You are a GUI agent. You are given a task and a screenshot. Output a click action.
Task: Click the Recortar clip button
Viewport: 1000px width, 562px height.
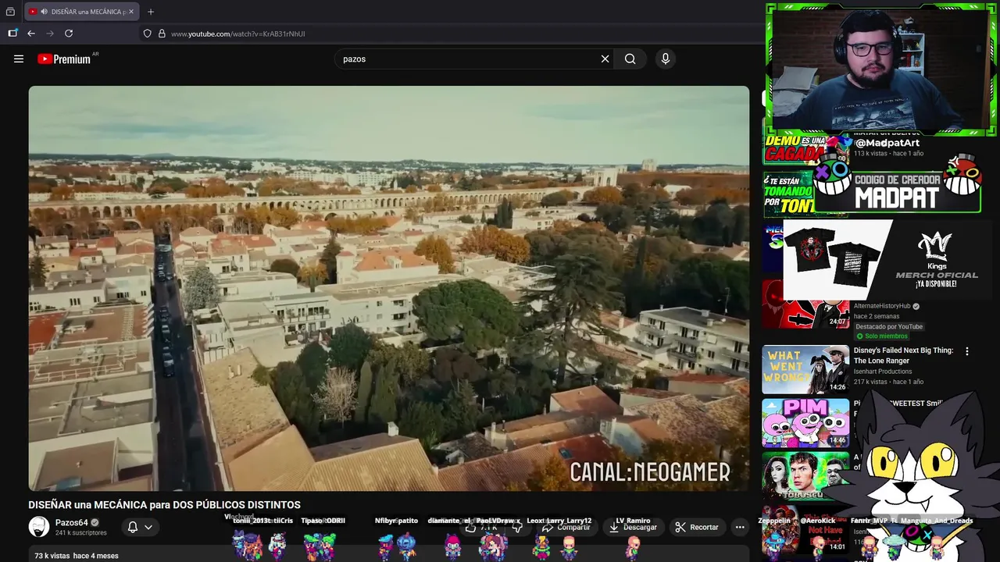[697, 527]
